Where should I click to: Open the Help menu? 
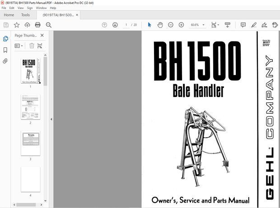point(53,8)
